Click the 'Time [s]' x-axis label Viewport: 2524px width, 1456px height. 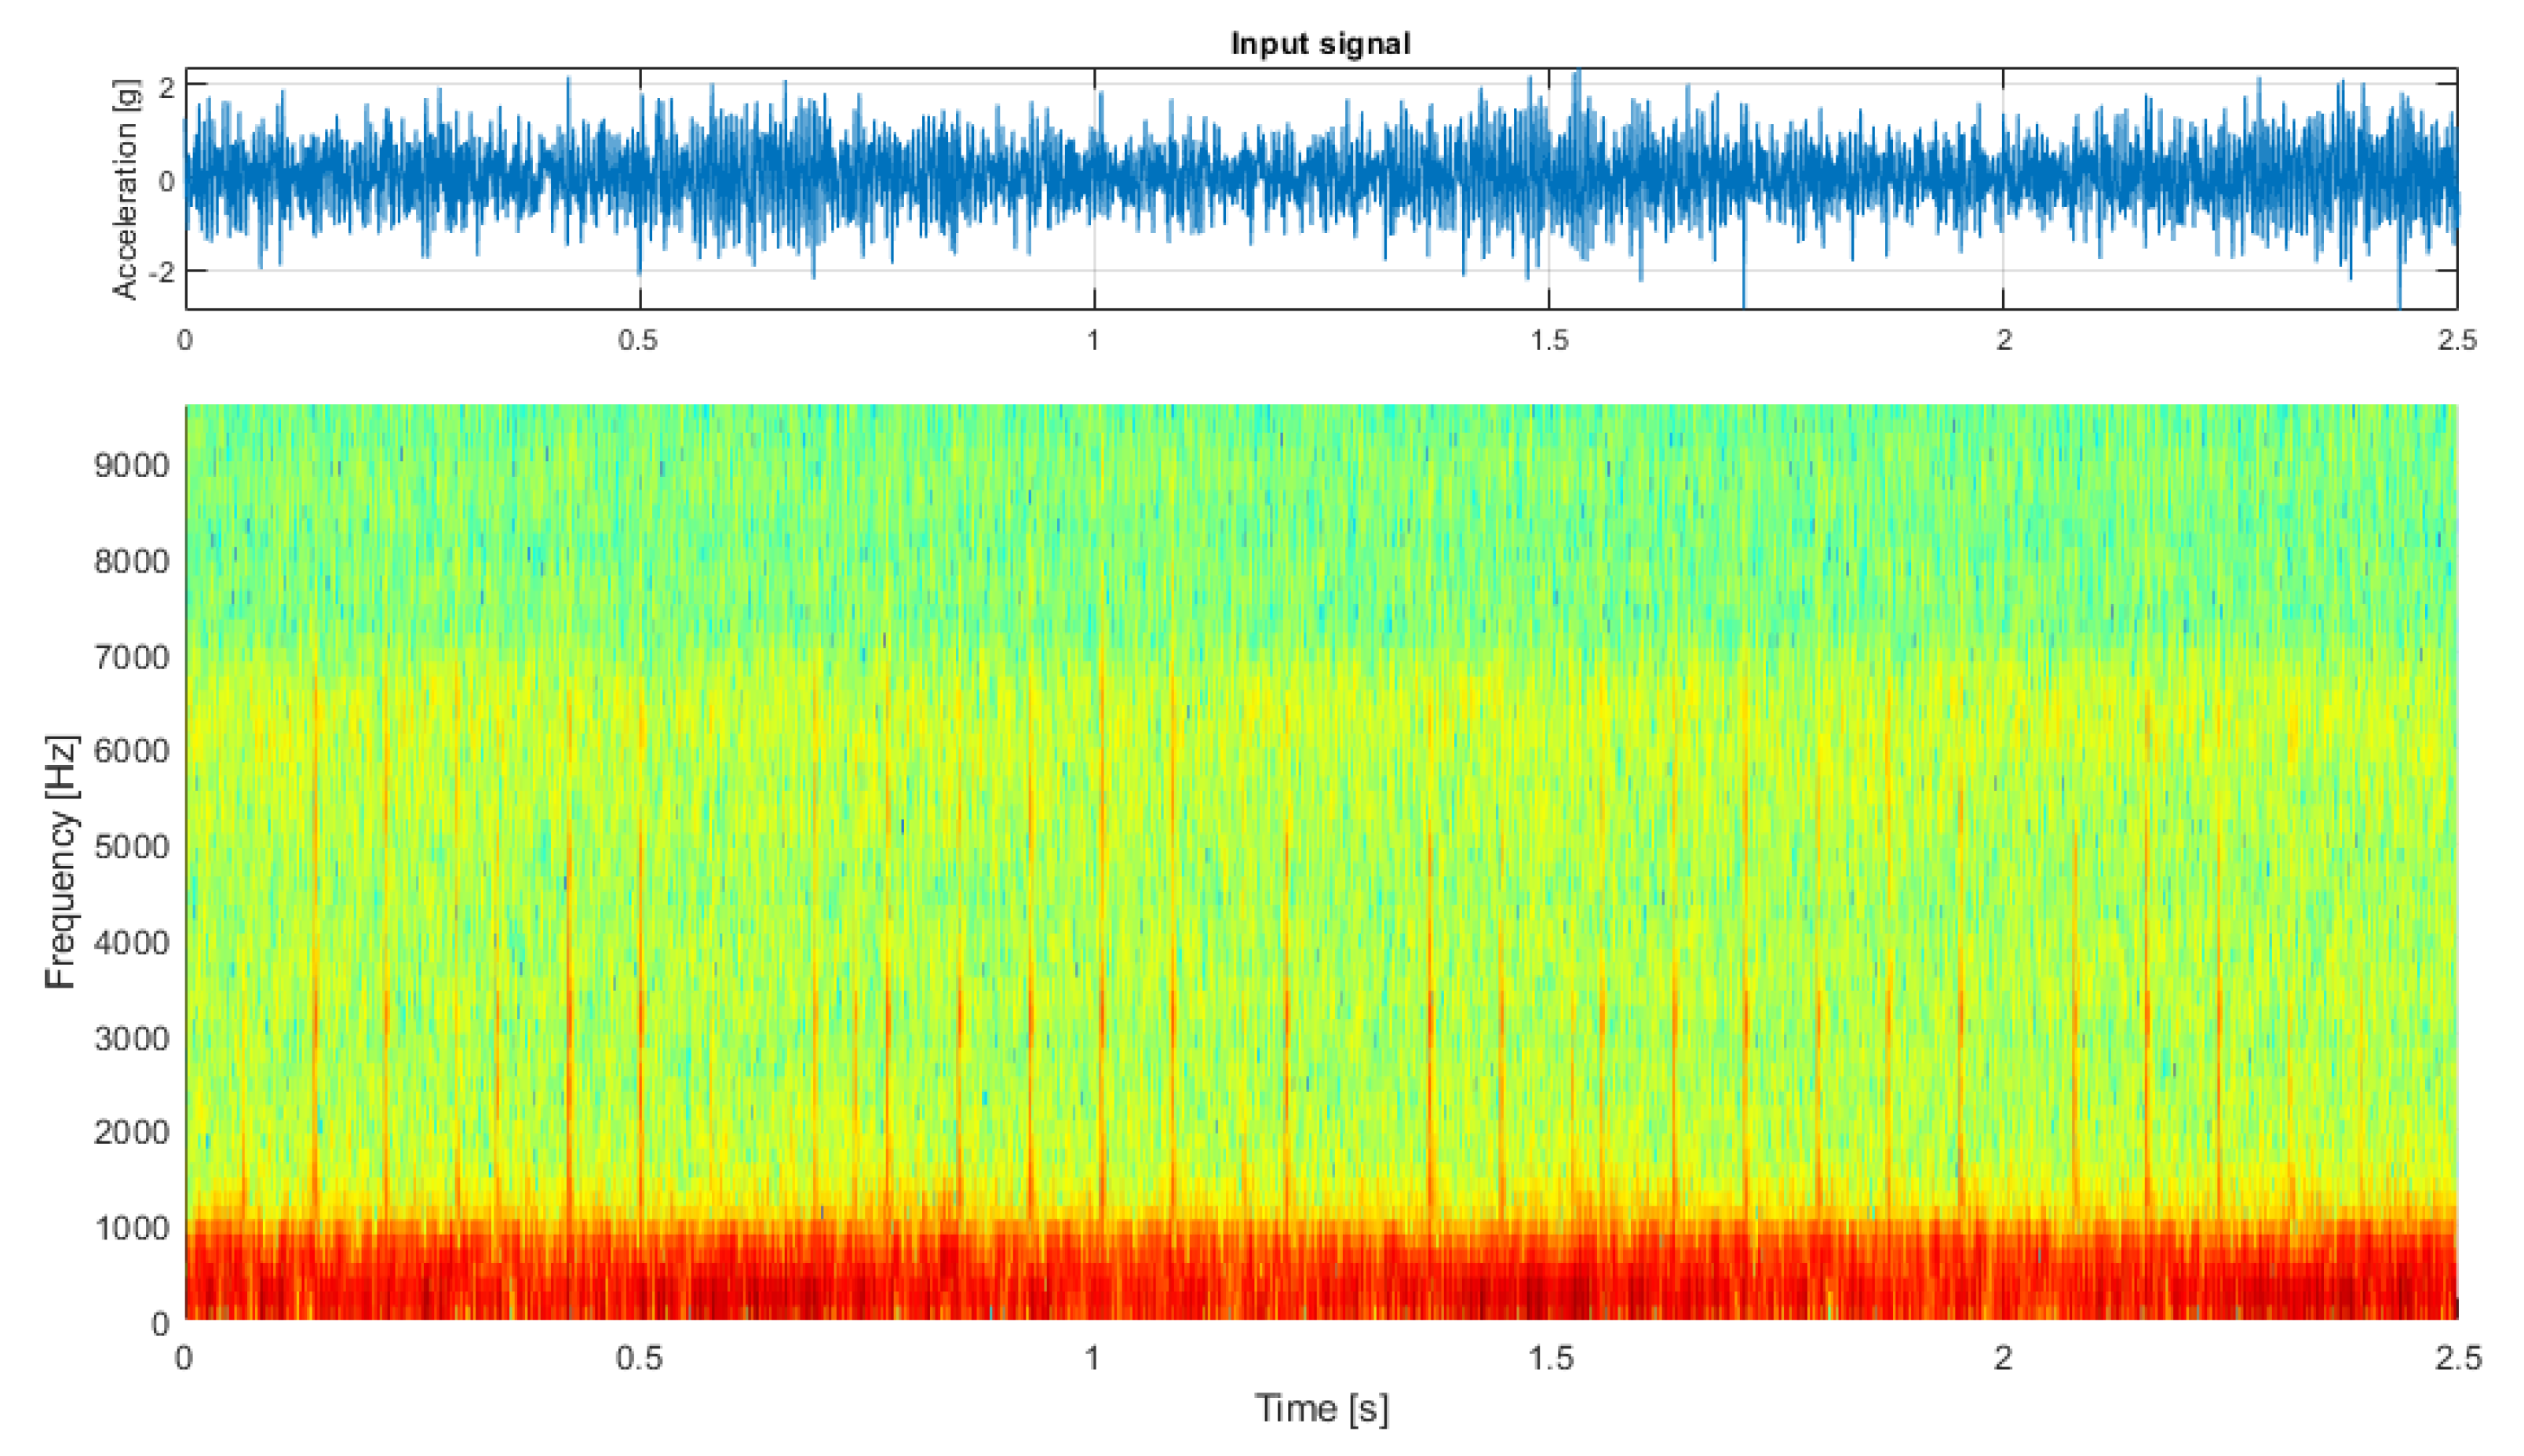pos(1322,1408)
